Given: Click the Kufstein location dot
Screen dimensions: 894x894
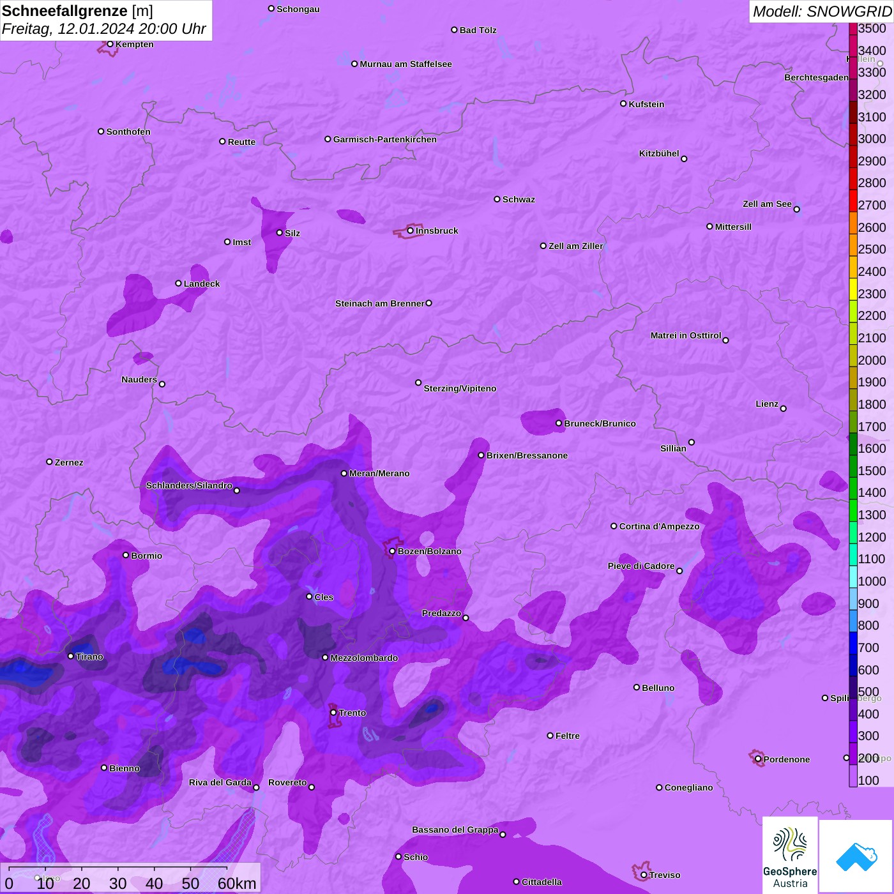Looking at the screenshot, I should 623,103.
